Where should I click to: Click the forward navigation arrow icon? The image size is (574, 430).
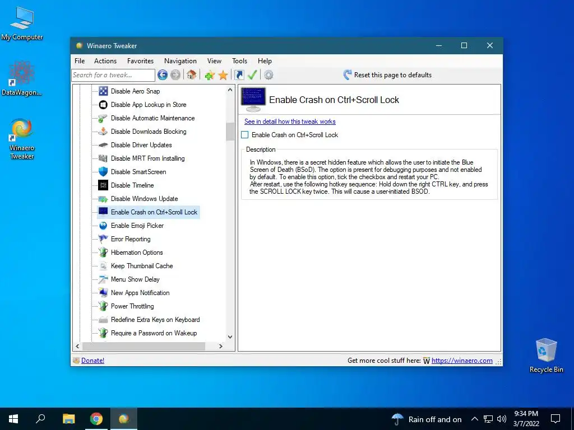[x=175, y=75]
